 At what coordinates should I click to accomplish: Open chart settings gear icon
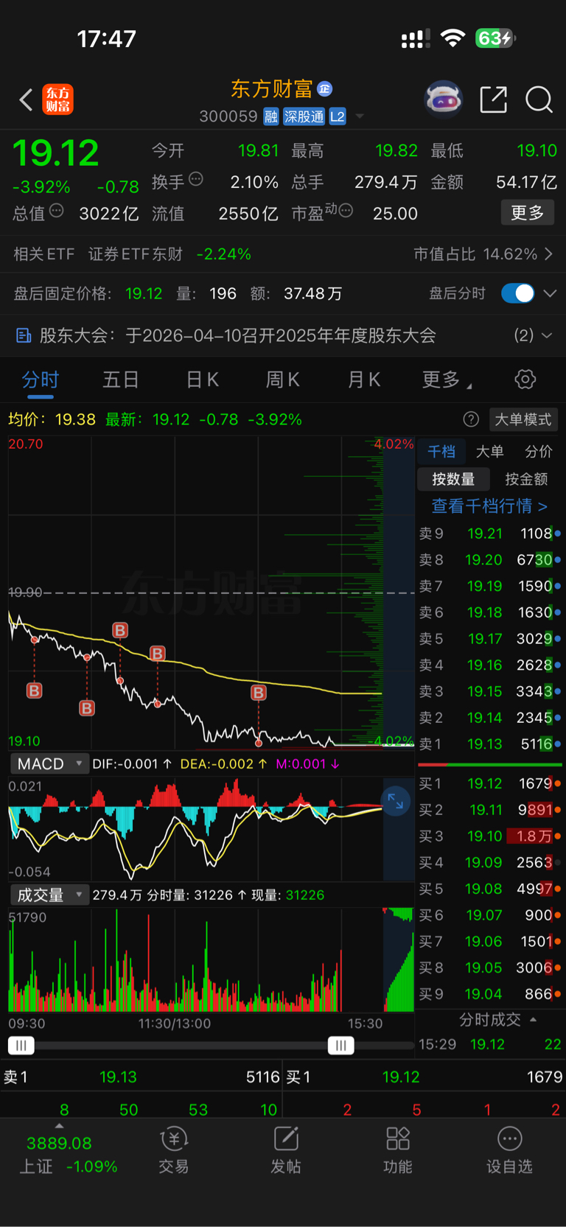525,380
